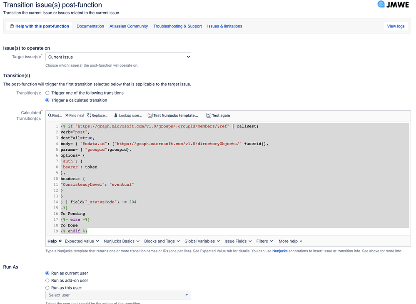
Task: Click the {%- else -%} code line
Action: 75,219
